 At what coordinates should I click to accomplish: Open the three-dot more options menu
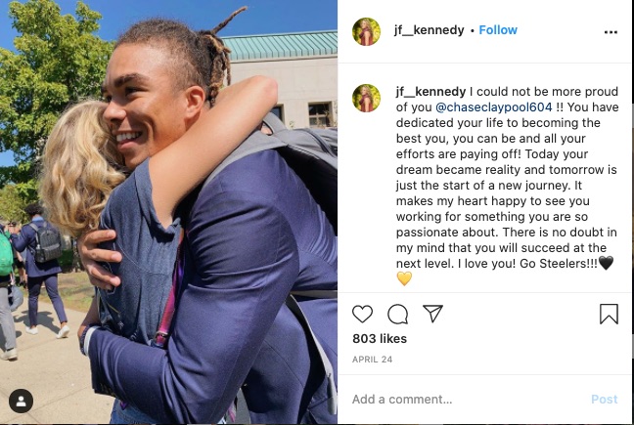click(x=611, y=32)
